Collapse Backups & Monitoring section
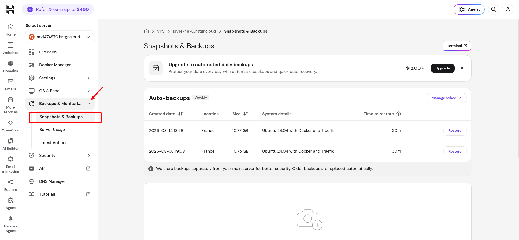519x240 pixels. click(89, 104)
